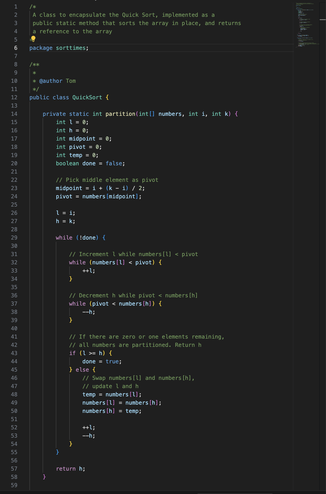Click the closing blue brace on line 55
326x494 pixels.
[x=57, y=452]
